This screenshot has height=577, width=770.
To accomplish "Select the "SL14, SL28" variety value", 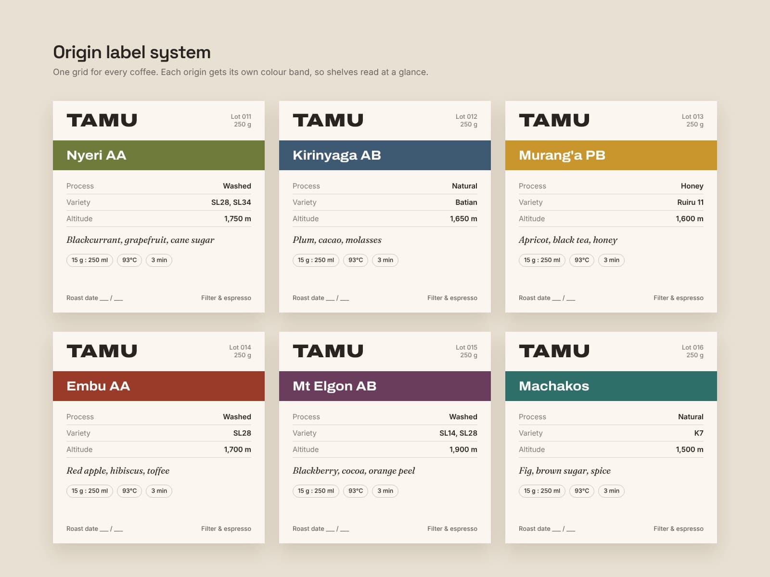I will pos(458,433).
